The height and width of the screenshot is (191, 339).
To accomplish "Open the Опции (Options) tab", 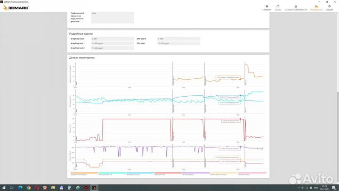I will click(x=329, y=8).
